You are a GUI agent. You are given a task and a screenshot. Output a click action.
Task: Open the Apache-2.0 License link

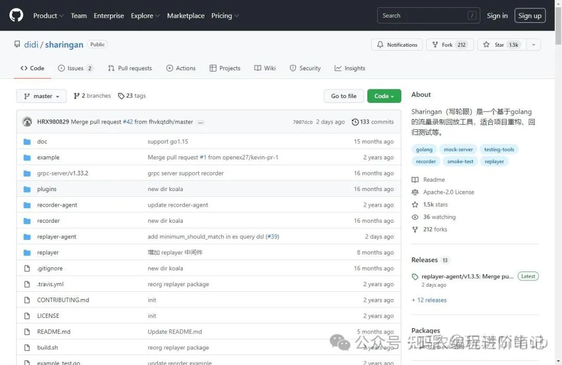pos(443,192)
